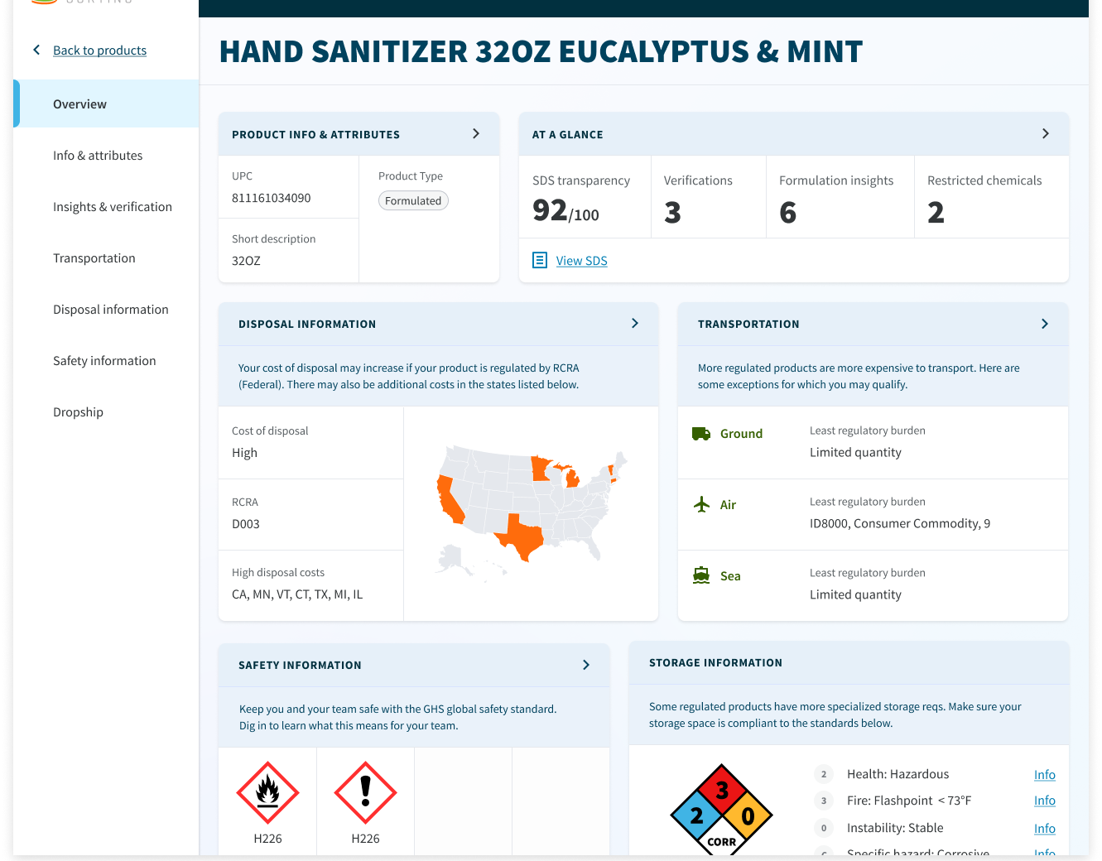
Task: Click the Sea mode label
Action: tap(730, 576)
